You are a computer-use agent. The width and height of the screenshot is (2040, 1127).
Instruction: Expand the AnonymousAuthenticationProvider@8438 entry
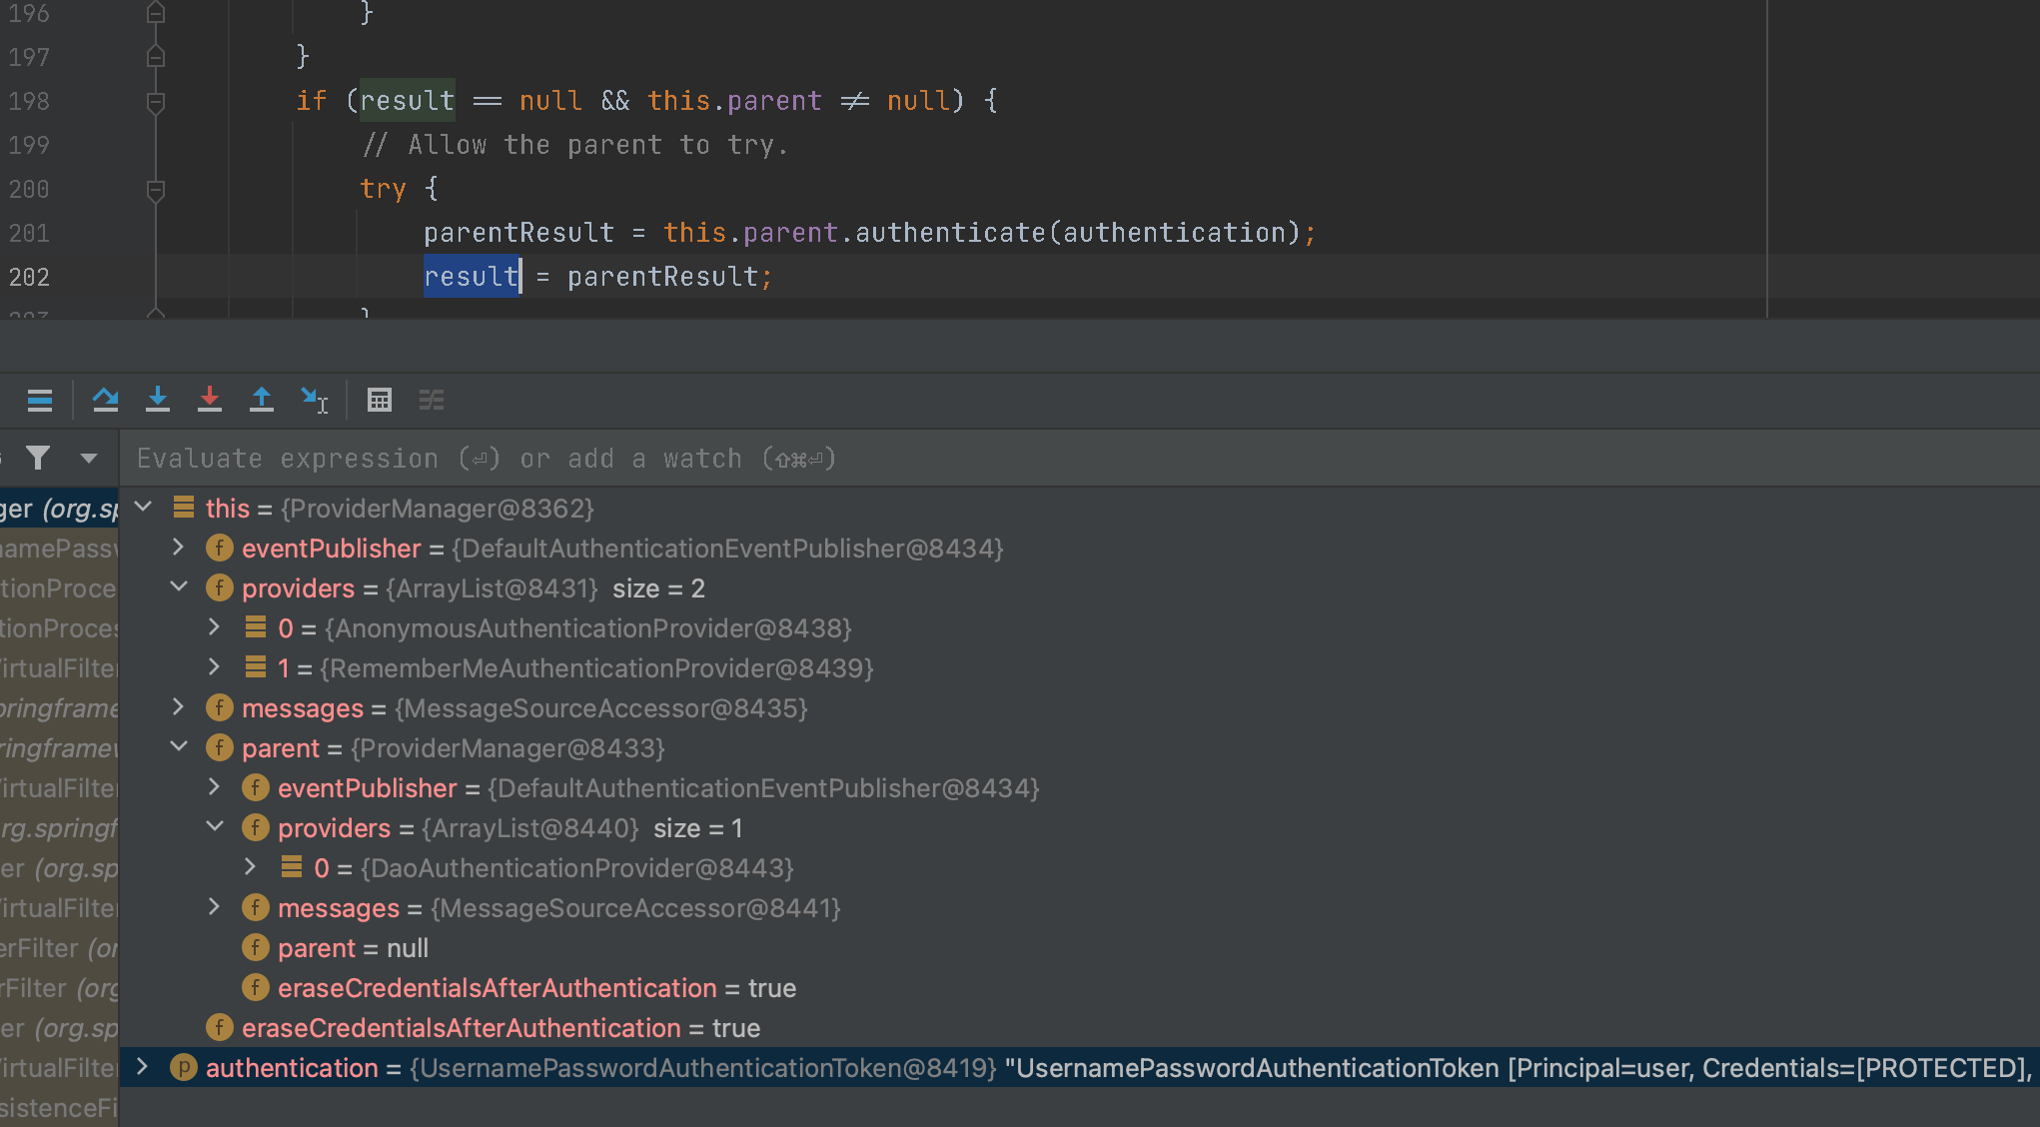point(214,627)
